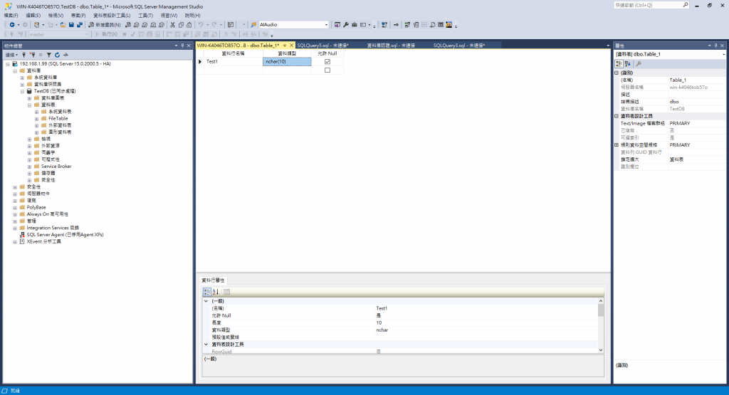Click the wrench Properties icon in toolbar

[346, 25]
